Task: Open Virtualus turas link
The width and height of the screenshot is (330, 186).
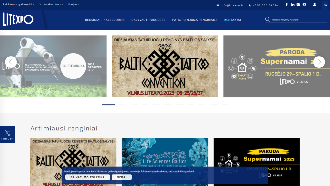Action: point(51,4)
